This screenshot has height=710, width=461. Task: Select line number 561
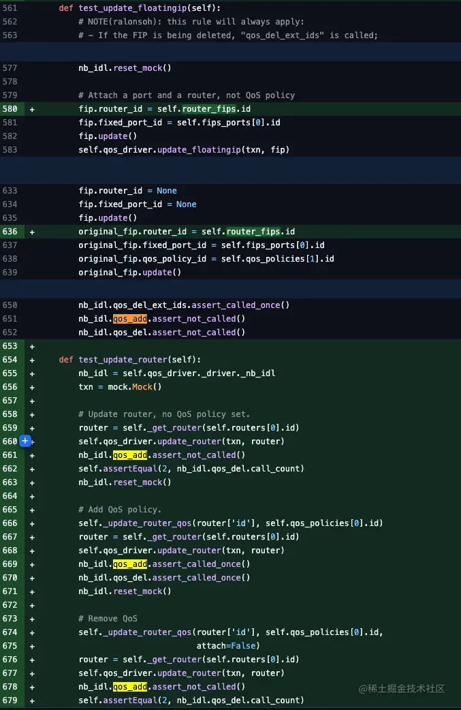pyautogui.click(x=10, y=8)
